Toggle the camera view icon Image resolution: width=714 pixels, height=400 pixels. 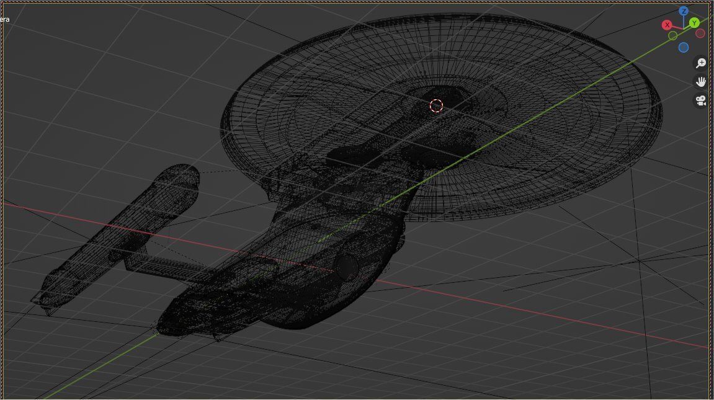701,100
